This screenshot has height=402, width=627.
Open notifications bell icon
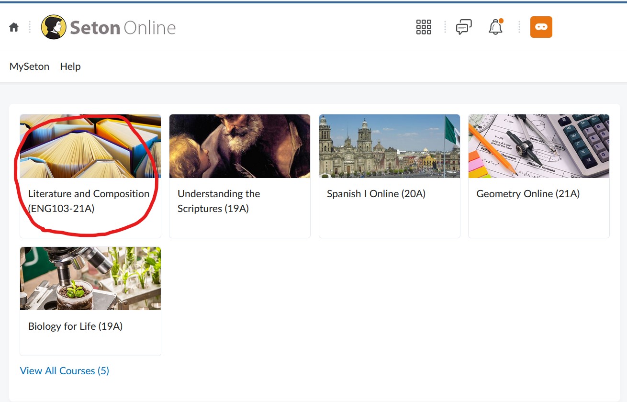click(496, 27)
